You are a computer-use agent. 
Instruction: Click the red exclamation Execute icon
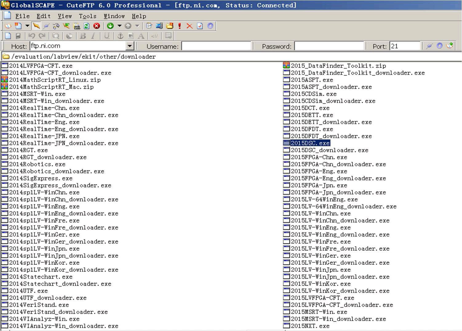(180, 26)
